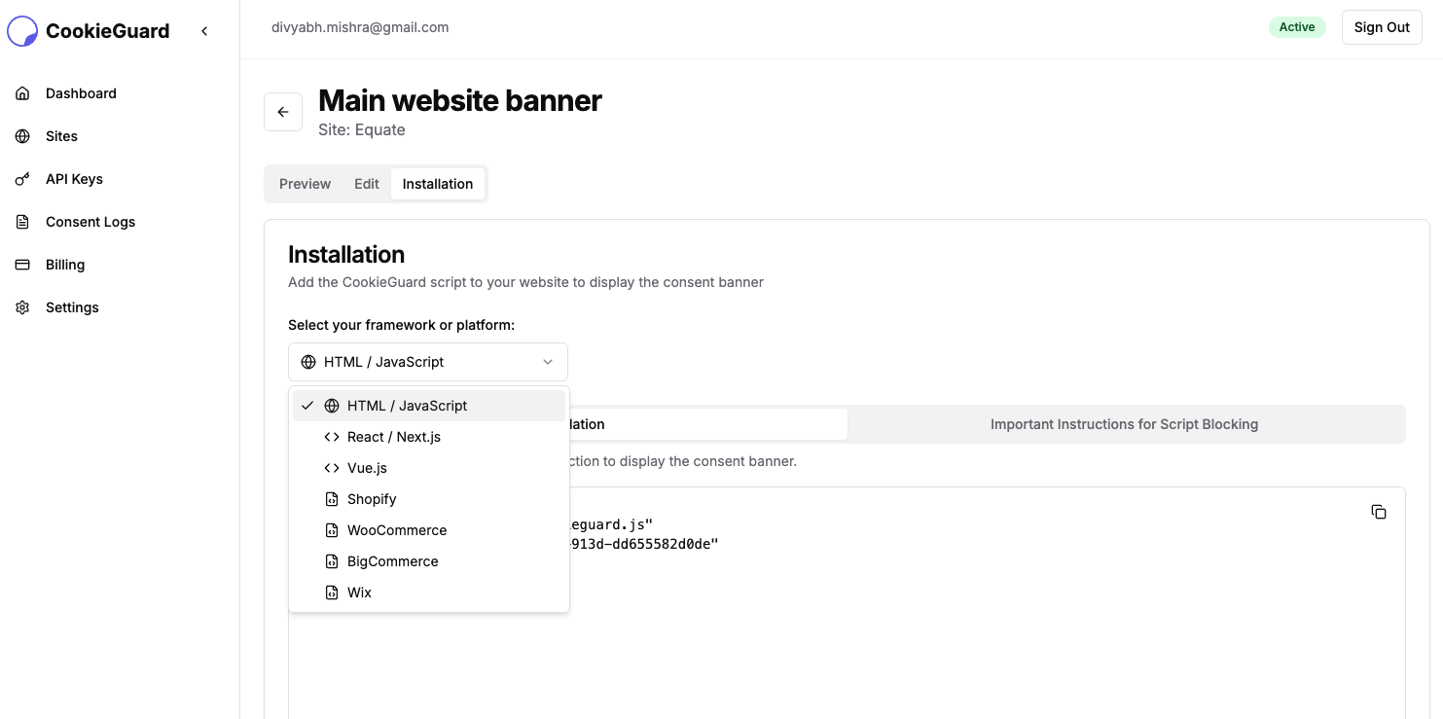Viewport: 1443px width, 719px height.
Task: Open the framework selection dropdown
Action: [428, 361]
